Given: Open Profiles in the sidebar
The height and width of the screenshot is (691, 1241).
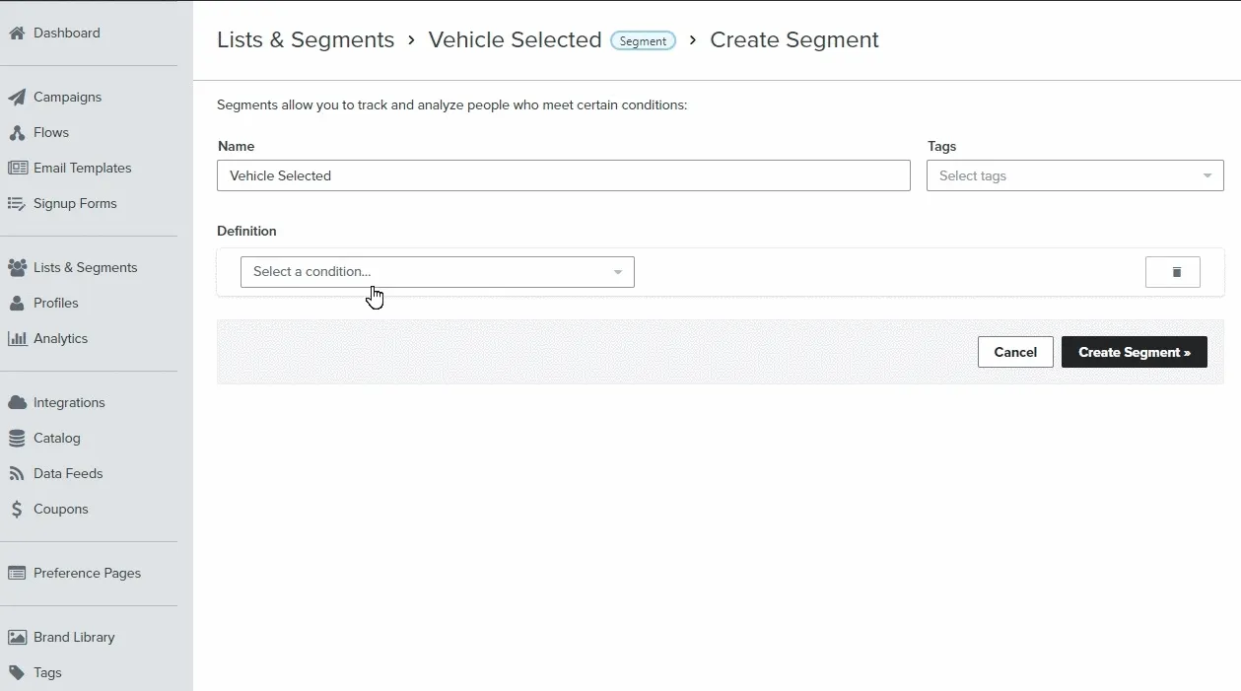Looking at the screenshot, I should 55,303.
